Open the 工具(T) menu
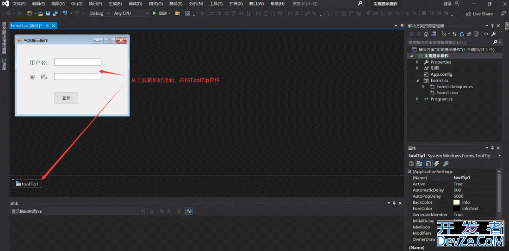This screenshot has width=509, height=251. [x=216, y=4]
